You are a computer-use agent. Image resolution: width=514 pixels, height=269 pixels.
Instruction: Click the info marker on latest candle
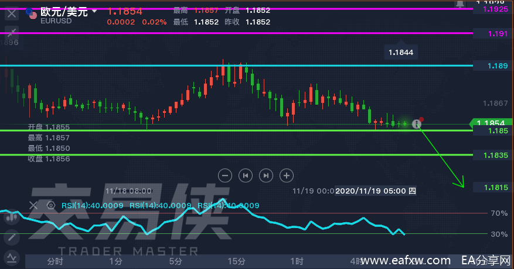tap(417, 123)
